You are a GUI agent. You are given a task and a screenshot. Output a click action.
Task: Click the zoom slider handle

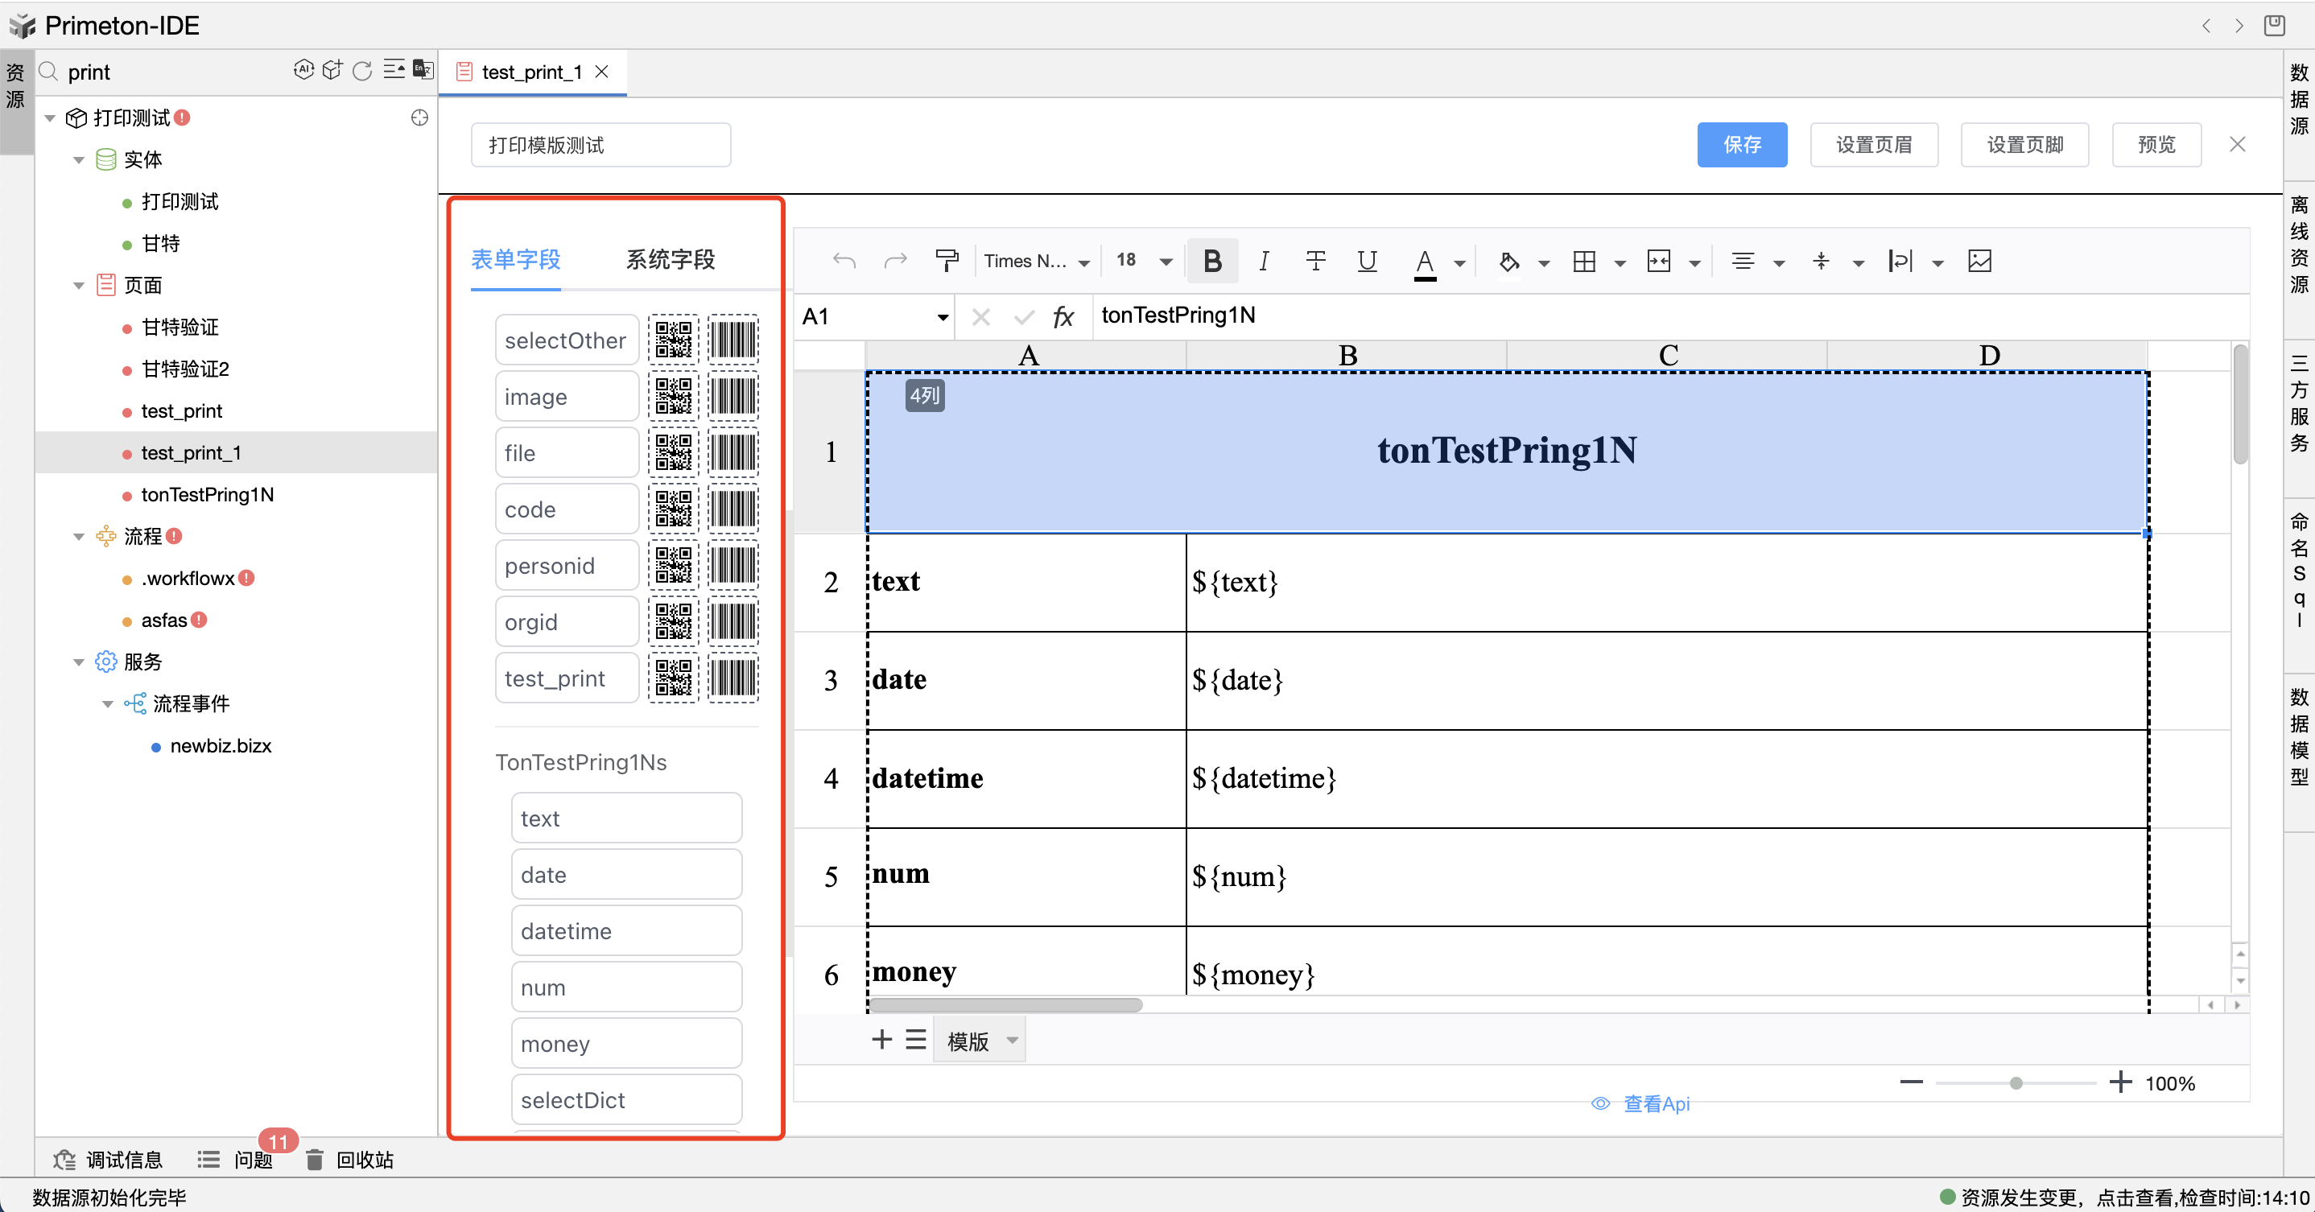pos(2016,1083)
